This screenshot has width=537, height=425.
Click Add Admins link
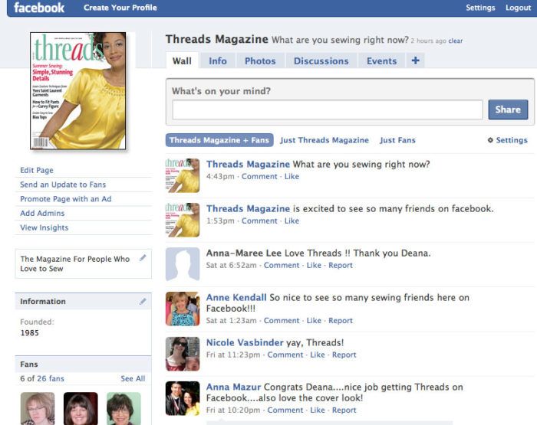click(42, 213)
